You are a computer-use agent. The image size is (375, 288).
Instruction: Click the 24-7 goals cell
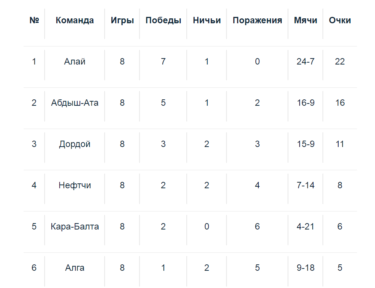pyautogui.click(x=305, y=61)
